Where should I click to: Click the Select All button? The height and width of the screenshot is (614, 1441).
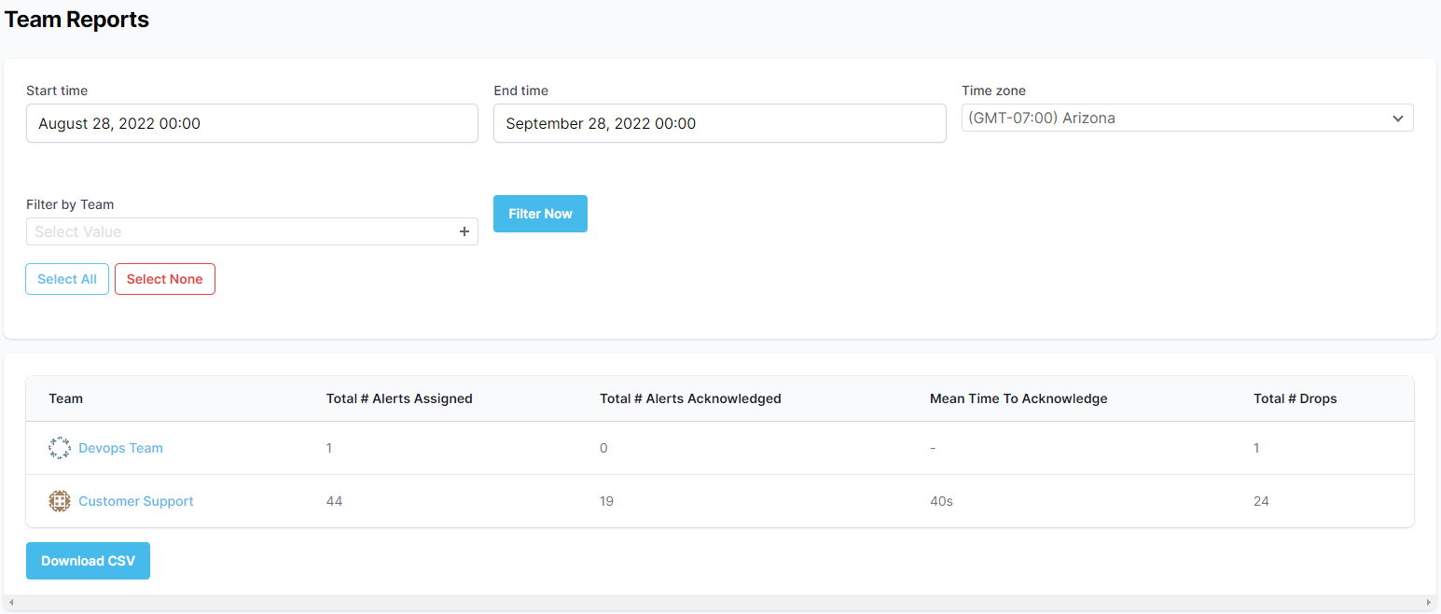click(x=67, y=279)
